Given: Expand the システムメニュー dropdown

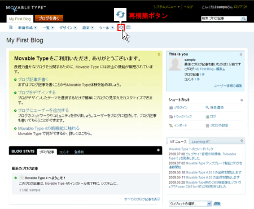Looking at the screenshot, I should (x=167, y=7).
